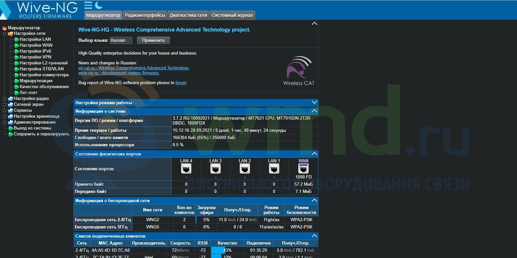Click the LAN 3 port icon
The width and height of the screenshot is (517, 258).
215,169
